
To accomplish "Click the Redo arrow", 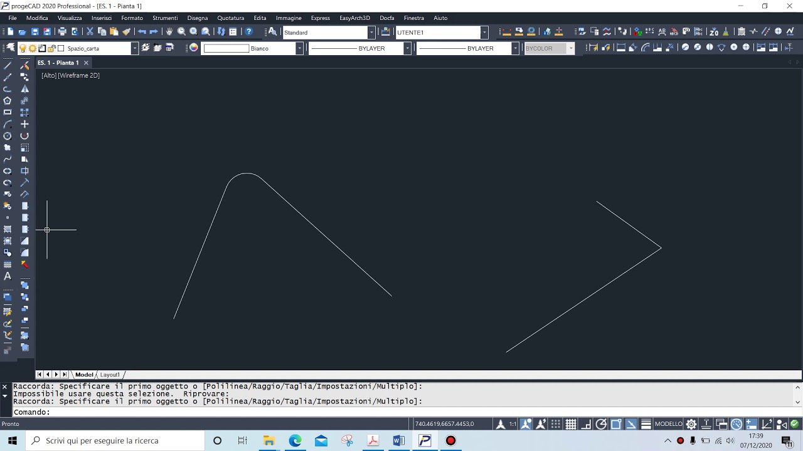I will point(154,31).
